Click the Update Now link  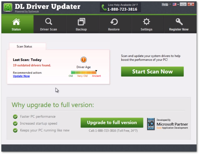click(x=21, y=76)
